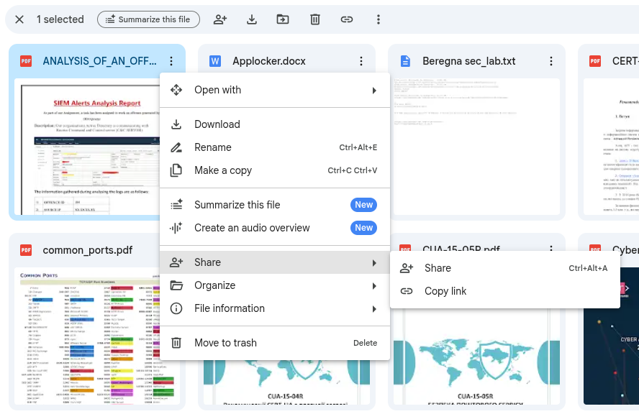Clear selection with the X icon
Viewport: 639px width, 414px height.
[19, 19]
